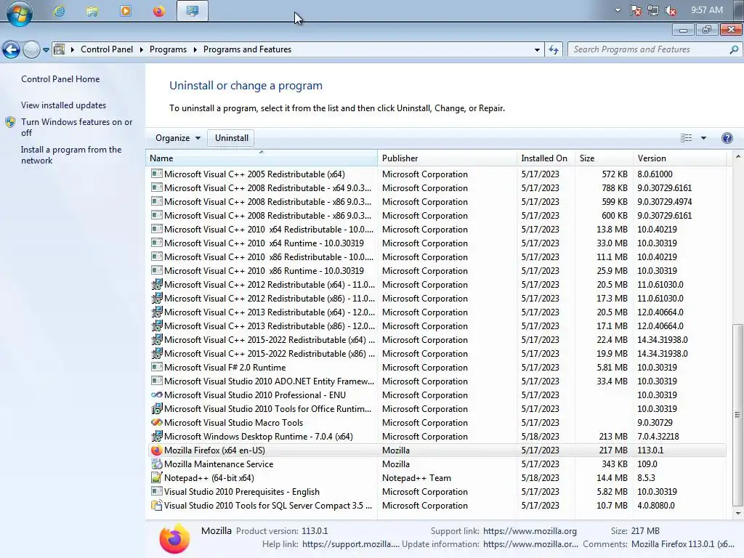Sort by the Version column header

coord(680,158)
